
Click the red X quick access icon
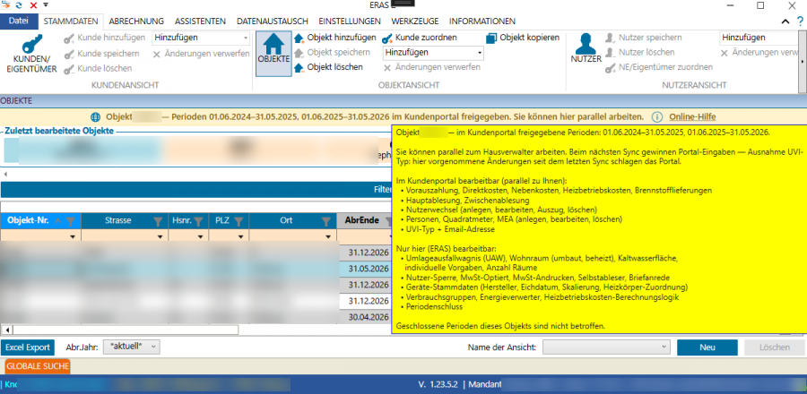click(33, 4)
